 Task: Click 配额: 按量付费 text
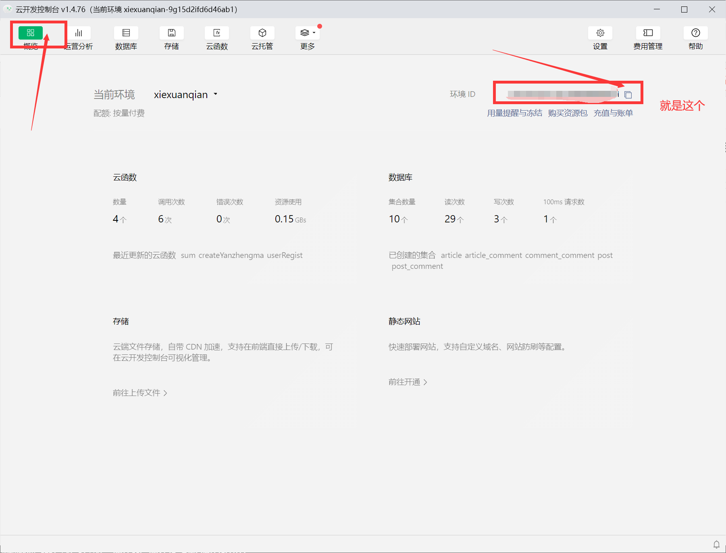pyautogui.click(x=119, y=113)
